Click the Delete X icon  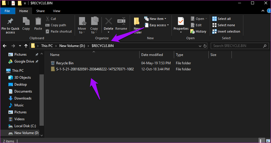(108, 21)
